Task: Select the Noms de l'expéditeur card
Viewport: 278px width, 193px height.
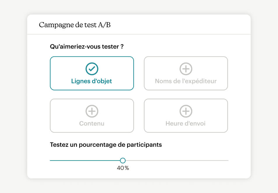Action: point(186,73)
